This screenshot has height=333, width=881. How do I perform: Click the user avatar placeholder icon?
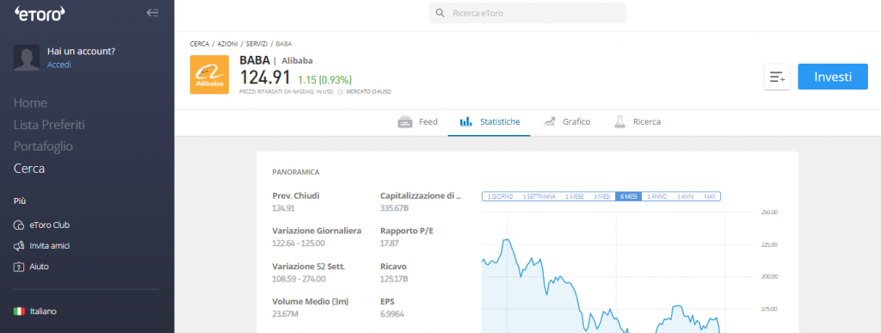pos(27,58)
